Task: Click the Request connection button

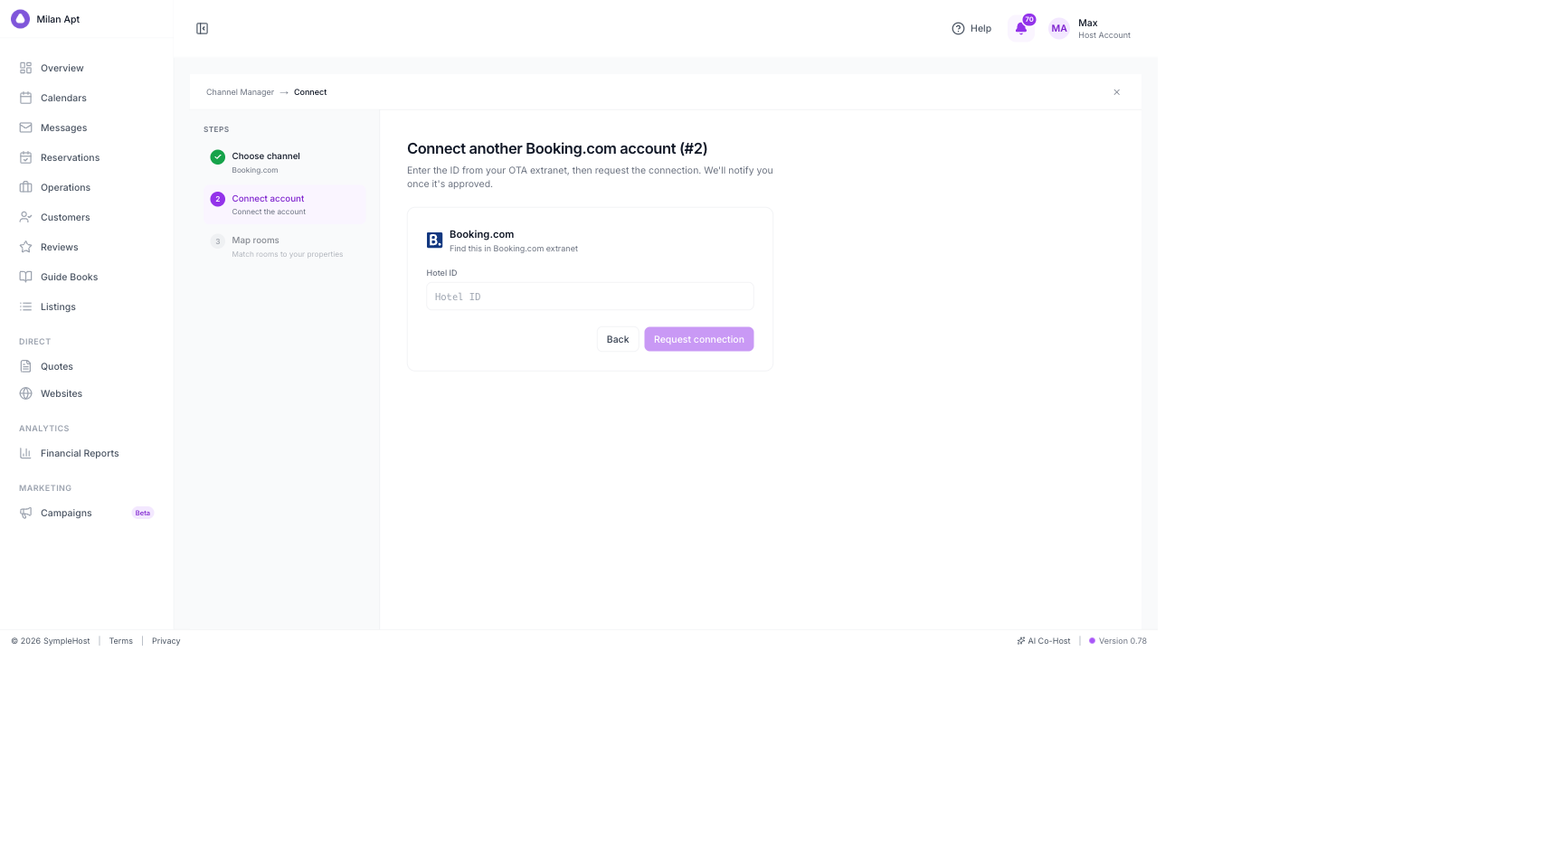Action: pos(699,339)
